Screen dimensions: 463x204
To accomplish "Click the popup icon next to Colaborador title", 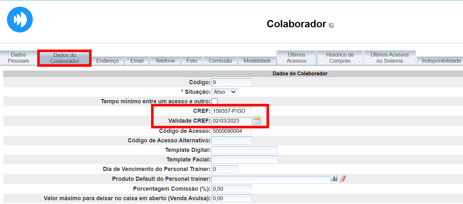I will (x=331, y=25).
